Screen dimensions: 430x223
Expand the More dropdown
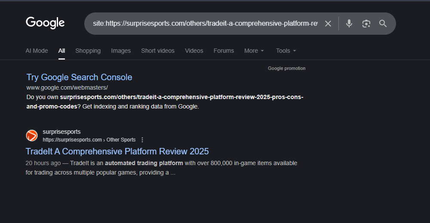254,51
